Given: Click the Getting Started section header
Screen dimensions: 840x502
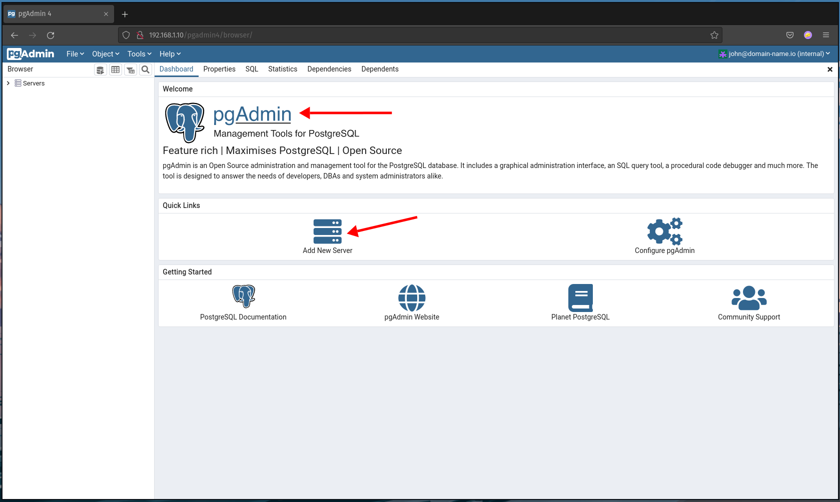Looking at the screenshot, I should pyautogui.click(x=187, y=272).
